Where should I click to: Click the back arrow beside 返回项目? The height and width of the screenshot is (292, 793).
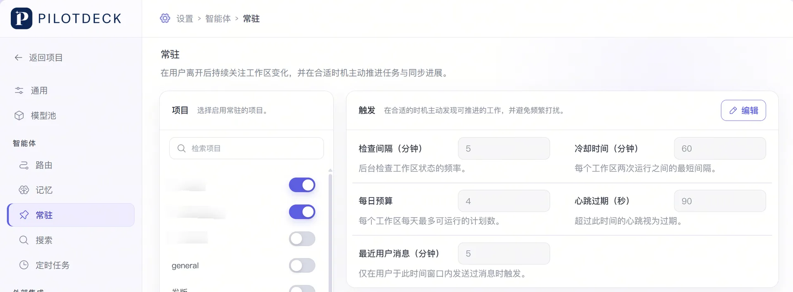(x=18, y=57)
